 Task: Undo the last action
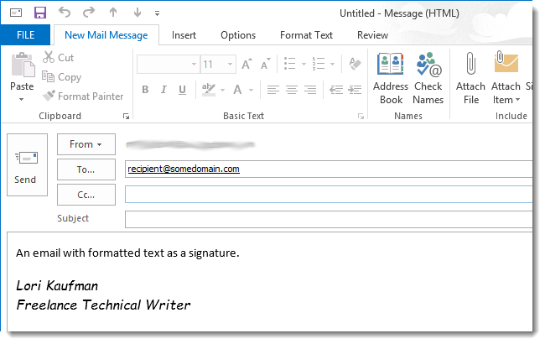[x=65, y=13]
